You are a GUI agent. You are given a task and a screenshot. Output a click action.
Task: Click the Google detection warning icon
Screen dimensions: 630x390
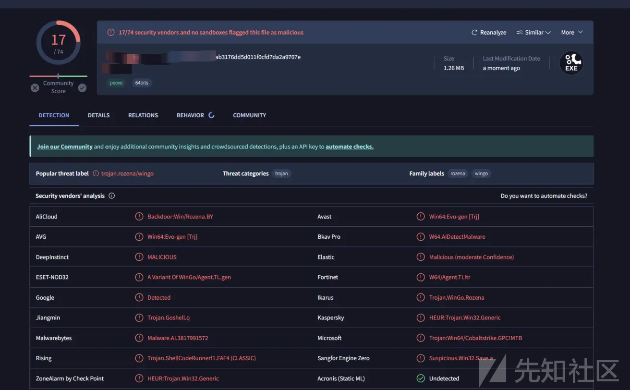139,297
